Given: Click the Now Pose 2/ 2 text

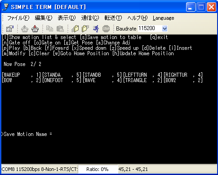Looking at the screenshot, I should [x=22, y=64].
